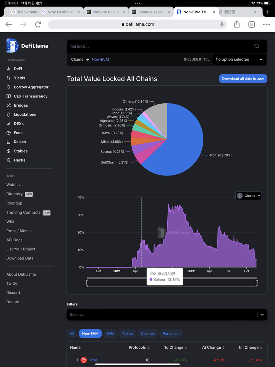This screenshot has height=367, width=275.
Task: Switch to the blockchain Google tab
Action: [24, 12]
